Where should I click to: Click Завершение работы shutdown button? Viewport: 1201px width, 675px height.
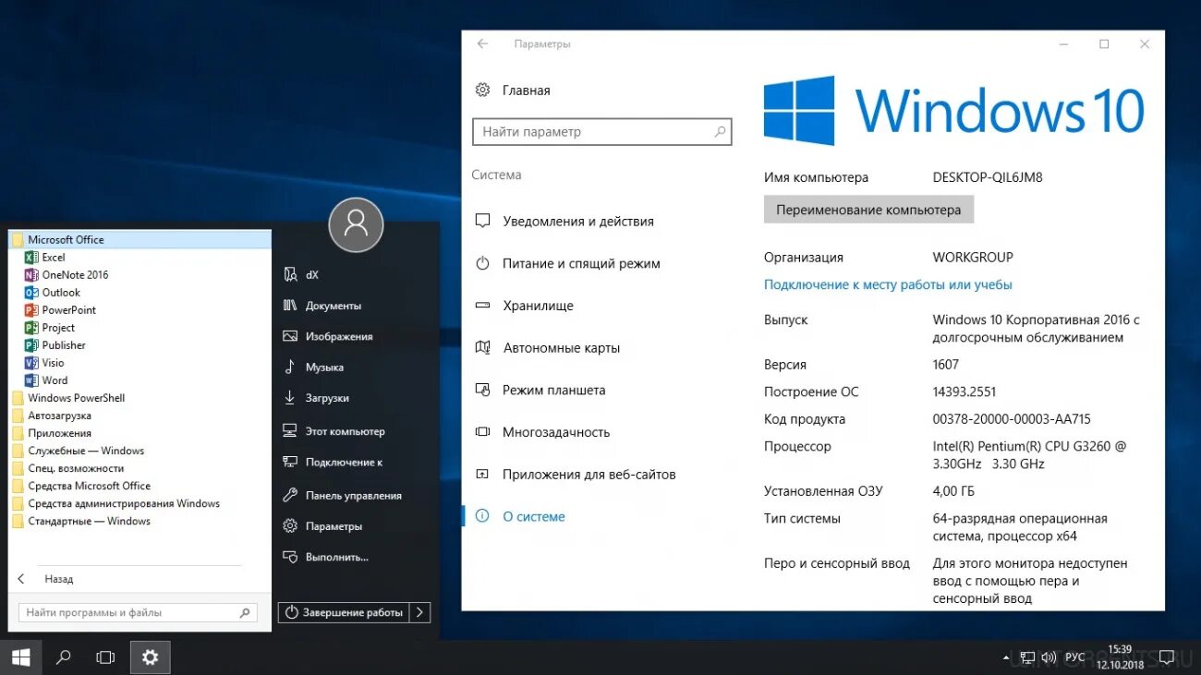tap(344, 612)
